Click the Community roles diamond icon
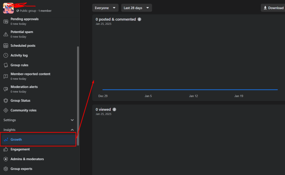The width and height of the screenshot is (285, 175). click(x=6, y=110)
